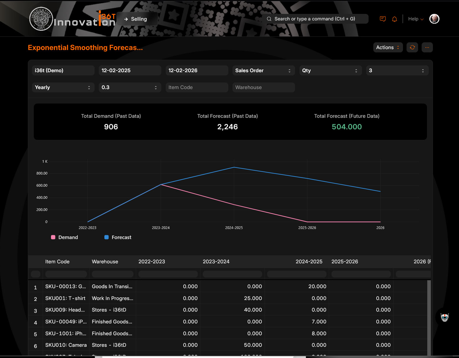The width and height of the screenshot is (459, 358).
Task: Click the search magnifier icon
Action: (269, 19)
